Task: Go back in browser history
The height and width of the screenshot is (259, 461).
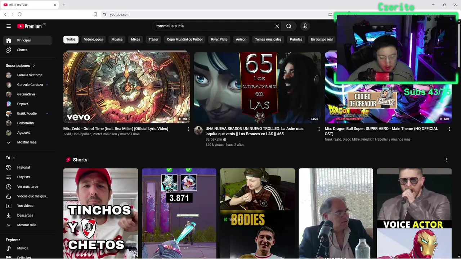Action: (5, 14)
